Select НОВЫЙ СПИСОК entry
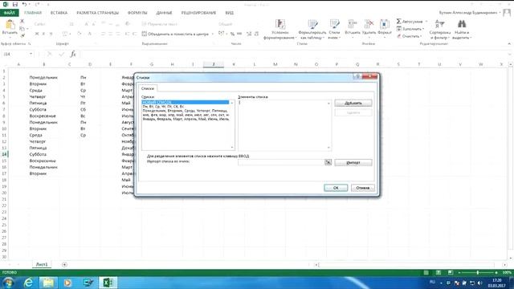 tap(186, 102)
